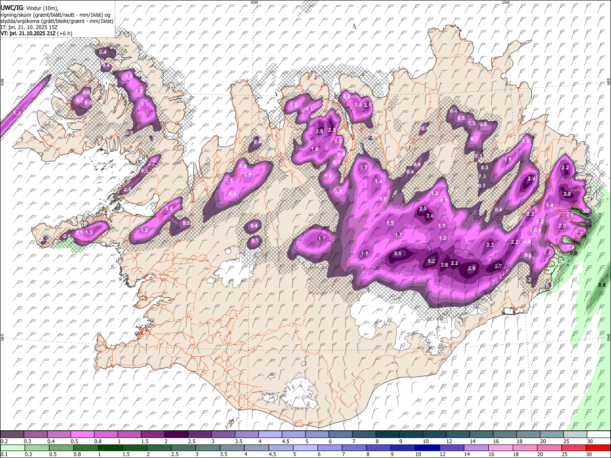Pick upper legend swatch between 0.2 and 0.3
The image size is (611, 458).
click(12, 435)
